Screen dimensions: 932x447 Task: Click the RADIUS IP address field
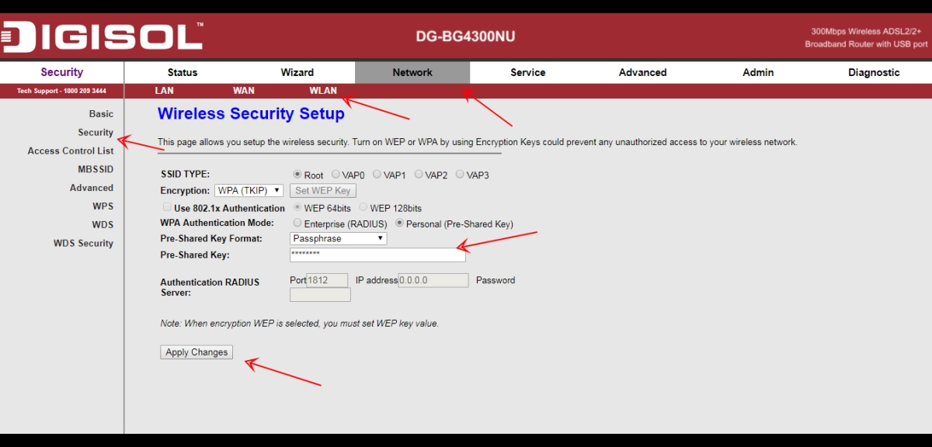pos(433,280)
